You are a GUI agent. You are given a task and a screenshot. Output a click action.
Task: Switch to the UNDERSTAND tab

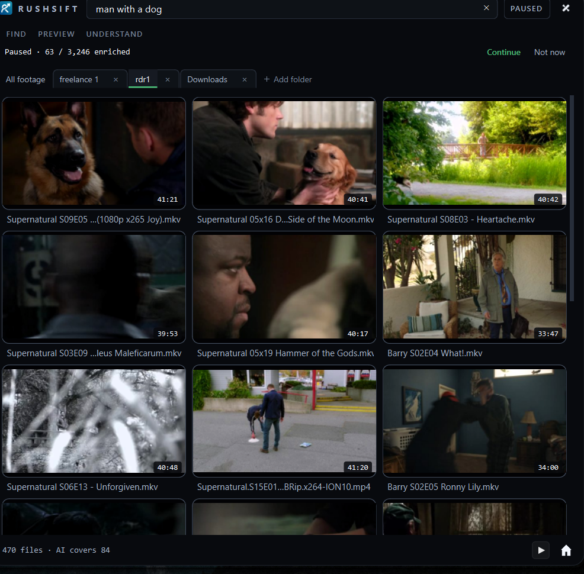(114, 34)
